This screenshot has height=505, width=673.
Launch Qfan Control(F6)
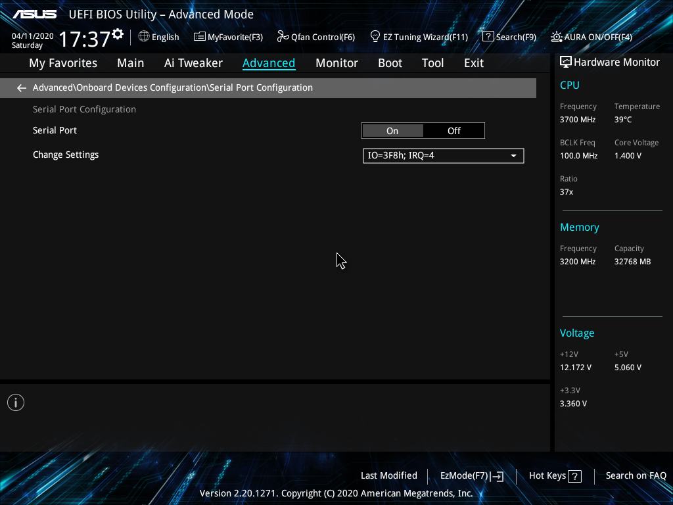click(x=316, y=37)
